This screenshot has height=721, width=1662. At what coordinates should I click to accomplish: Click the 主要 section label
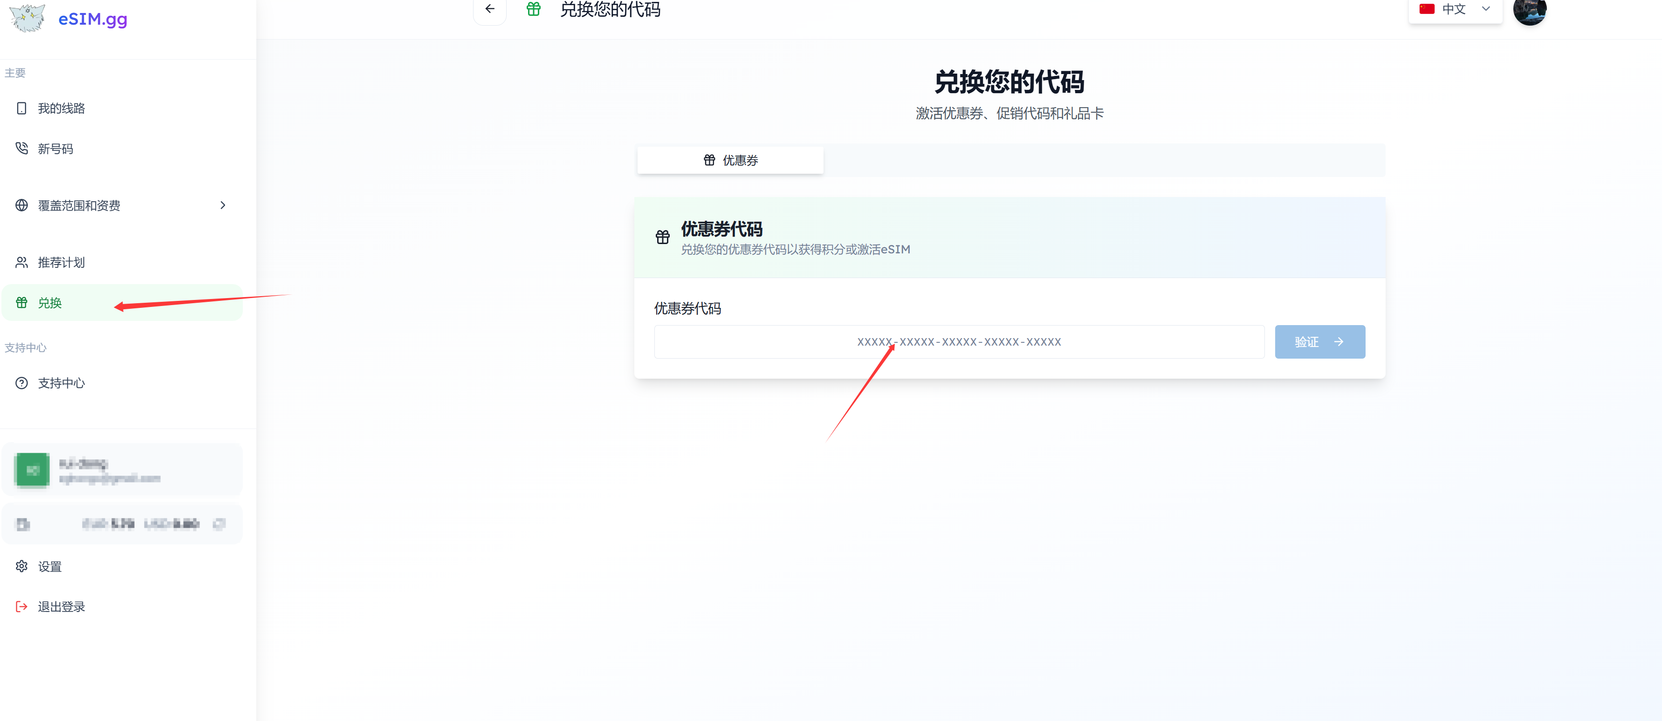coord(15,73)
